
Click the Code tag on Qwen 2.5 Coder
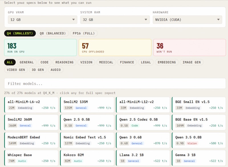pyautogui.click(x=135, y=126)
